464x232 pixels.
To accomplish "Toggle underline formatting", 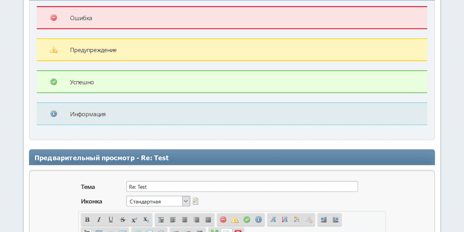I will point(111,220).
